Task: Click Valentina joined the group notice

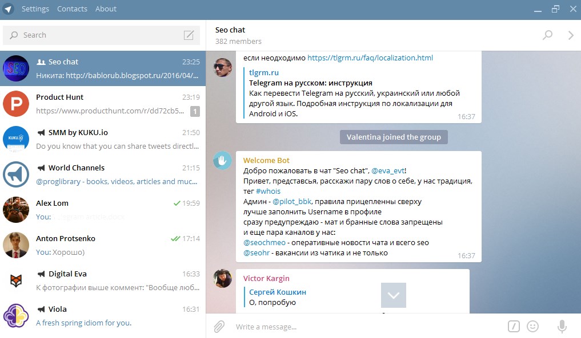Action: click(393, 136)
